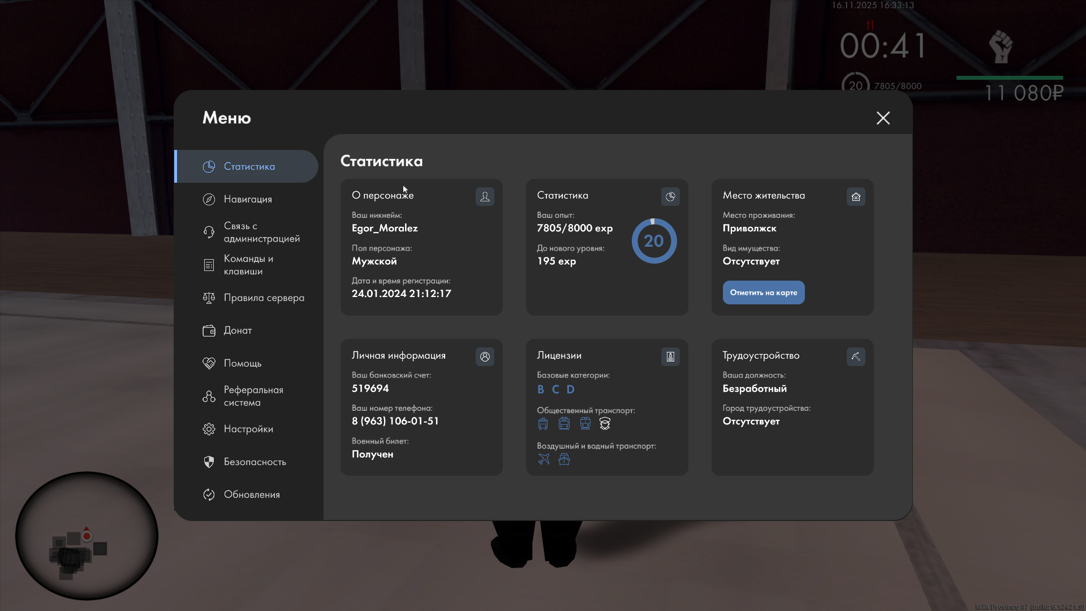Click the airplane license icon
1086x611 pixels.
pyautogui.click(x=544, y=459)
